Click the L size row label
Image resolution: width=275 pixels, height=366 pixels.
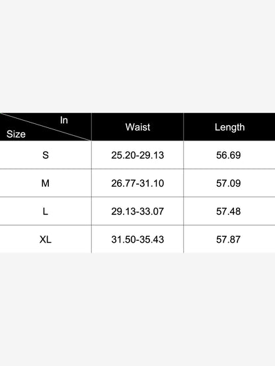point(46,212)
